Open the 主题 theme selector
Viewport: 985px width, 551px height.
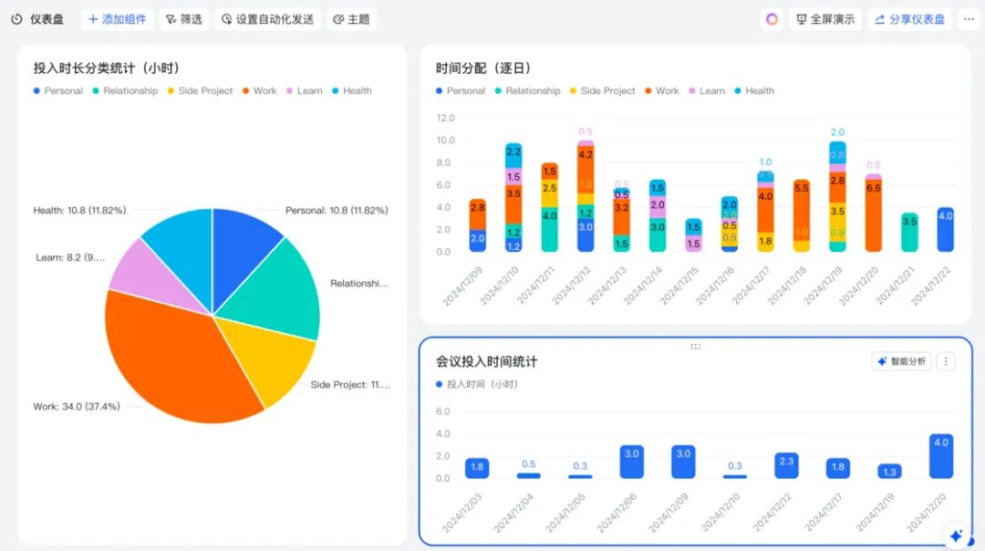[351, 19]
